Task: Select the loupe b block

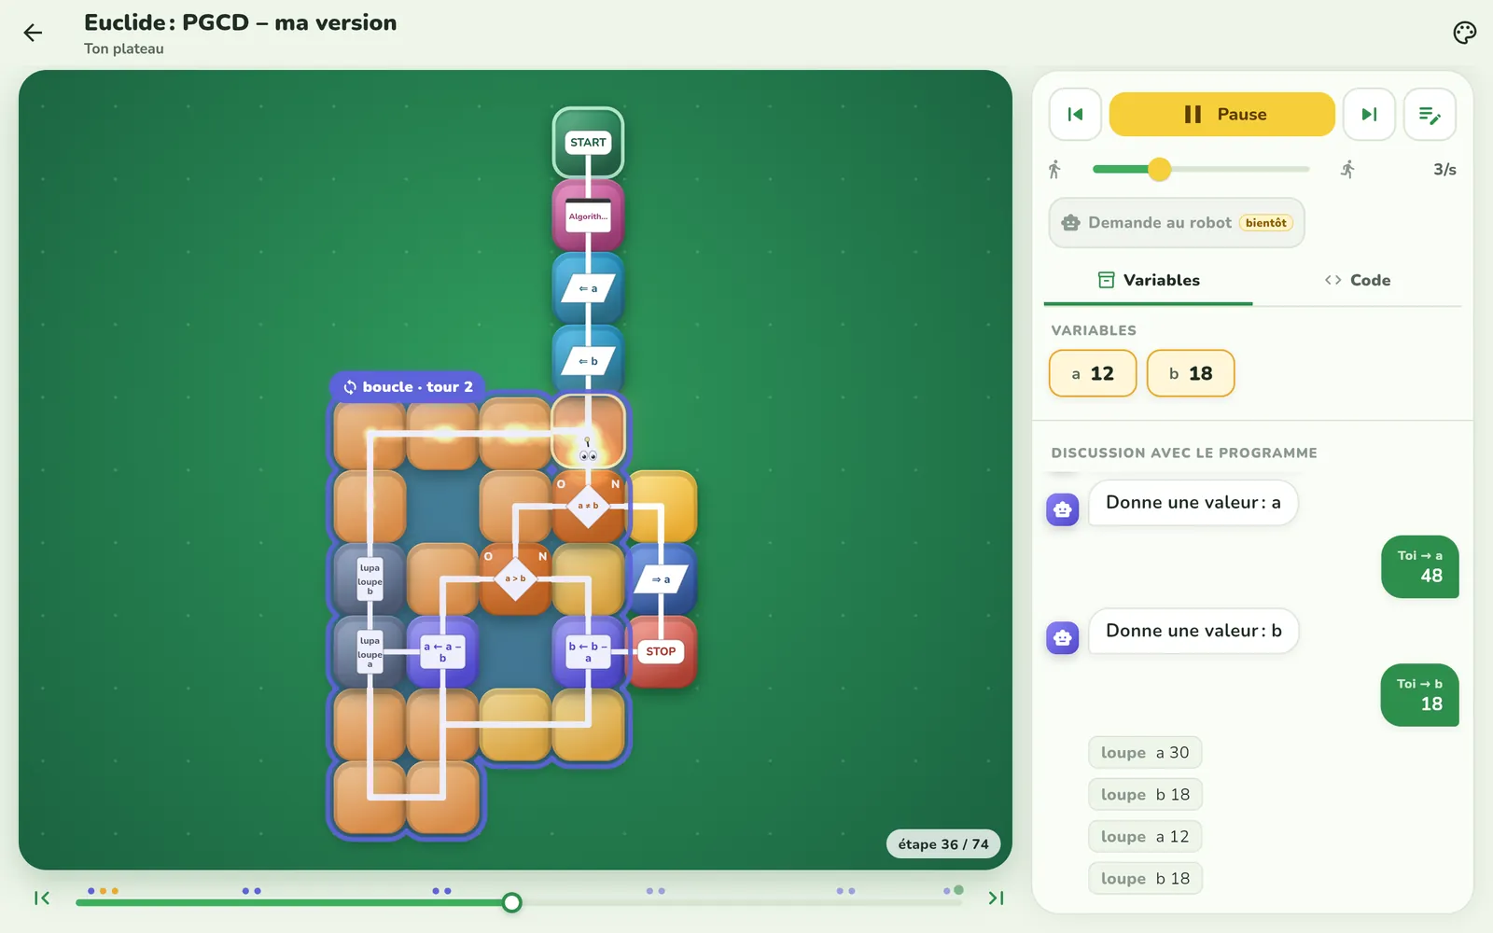Action: point(370,579)
